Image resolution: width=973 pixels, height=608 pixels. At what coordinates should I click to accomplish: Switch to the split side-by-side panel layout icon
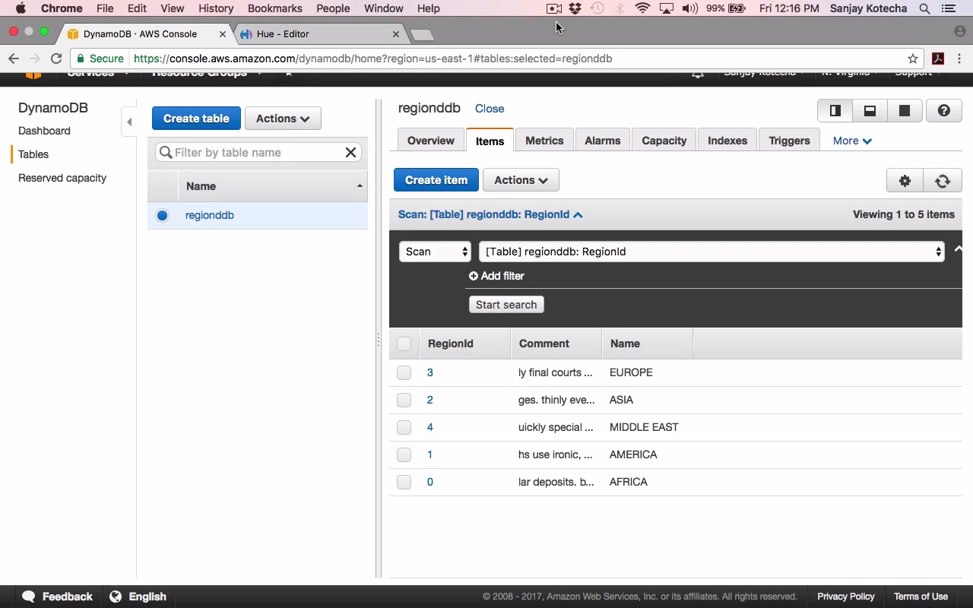pyautogui.click(x=835, y=110)
